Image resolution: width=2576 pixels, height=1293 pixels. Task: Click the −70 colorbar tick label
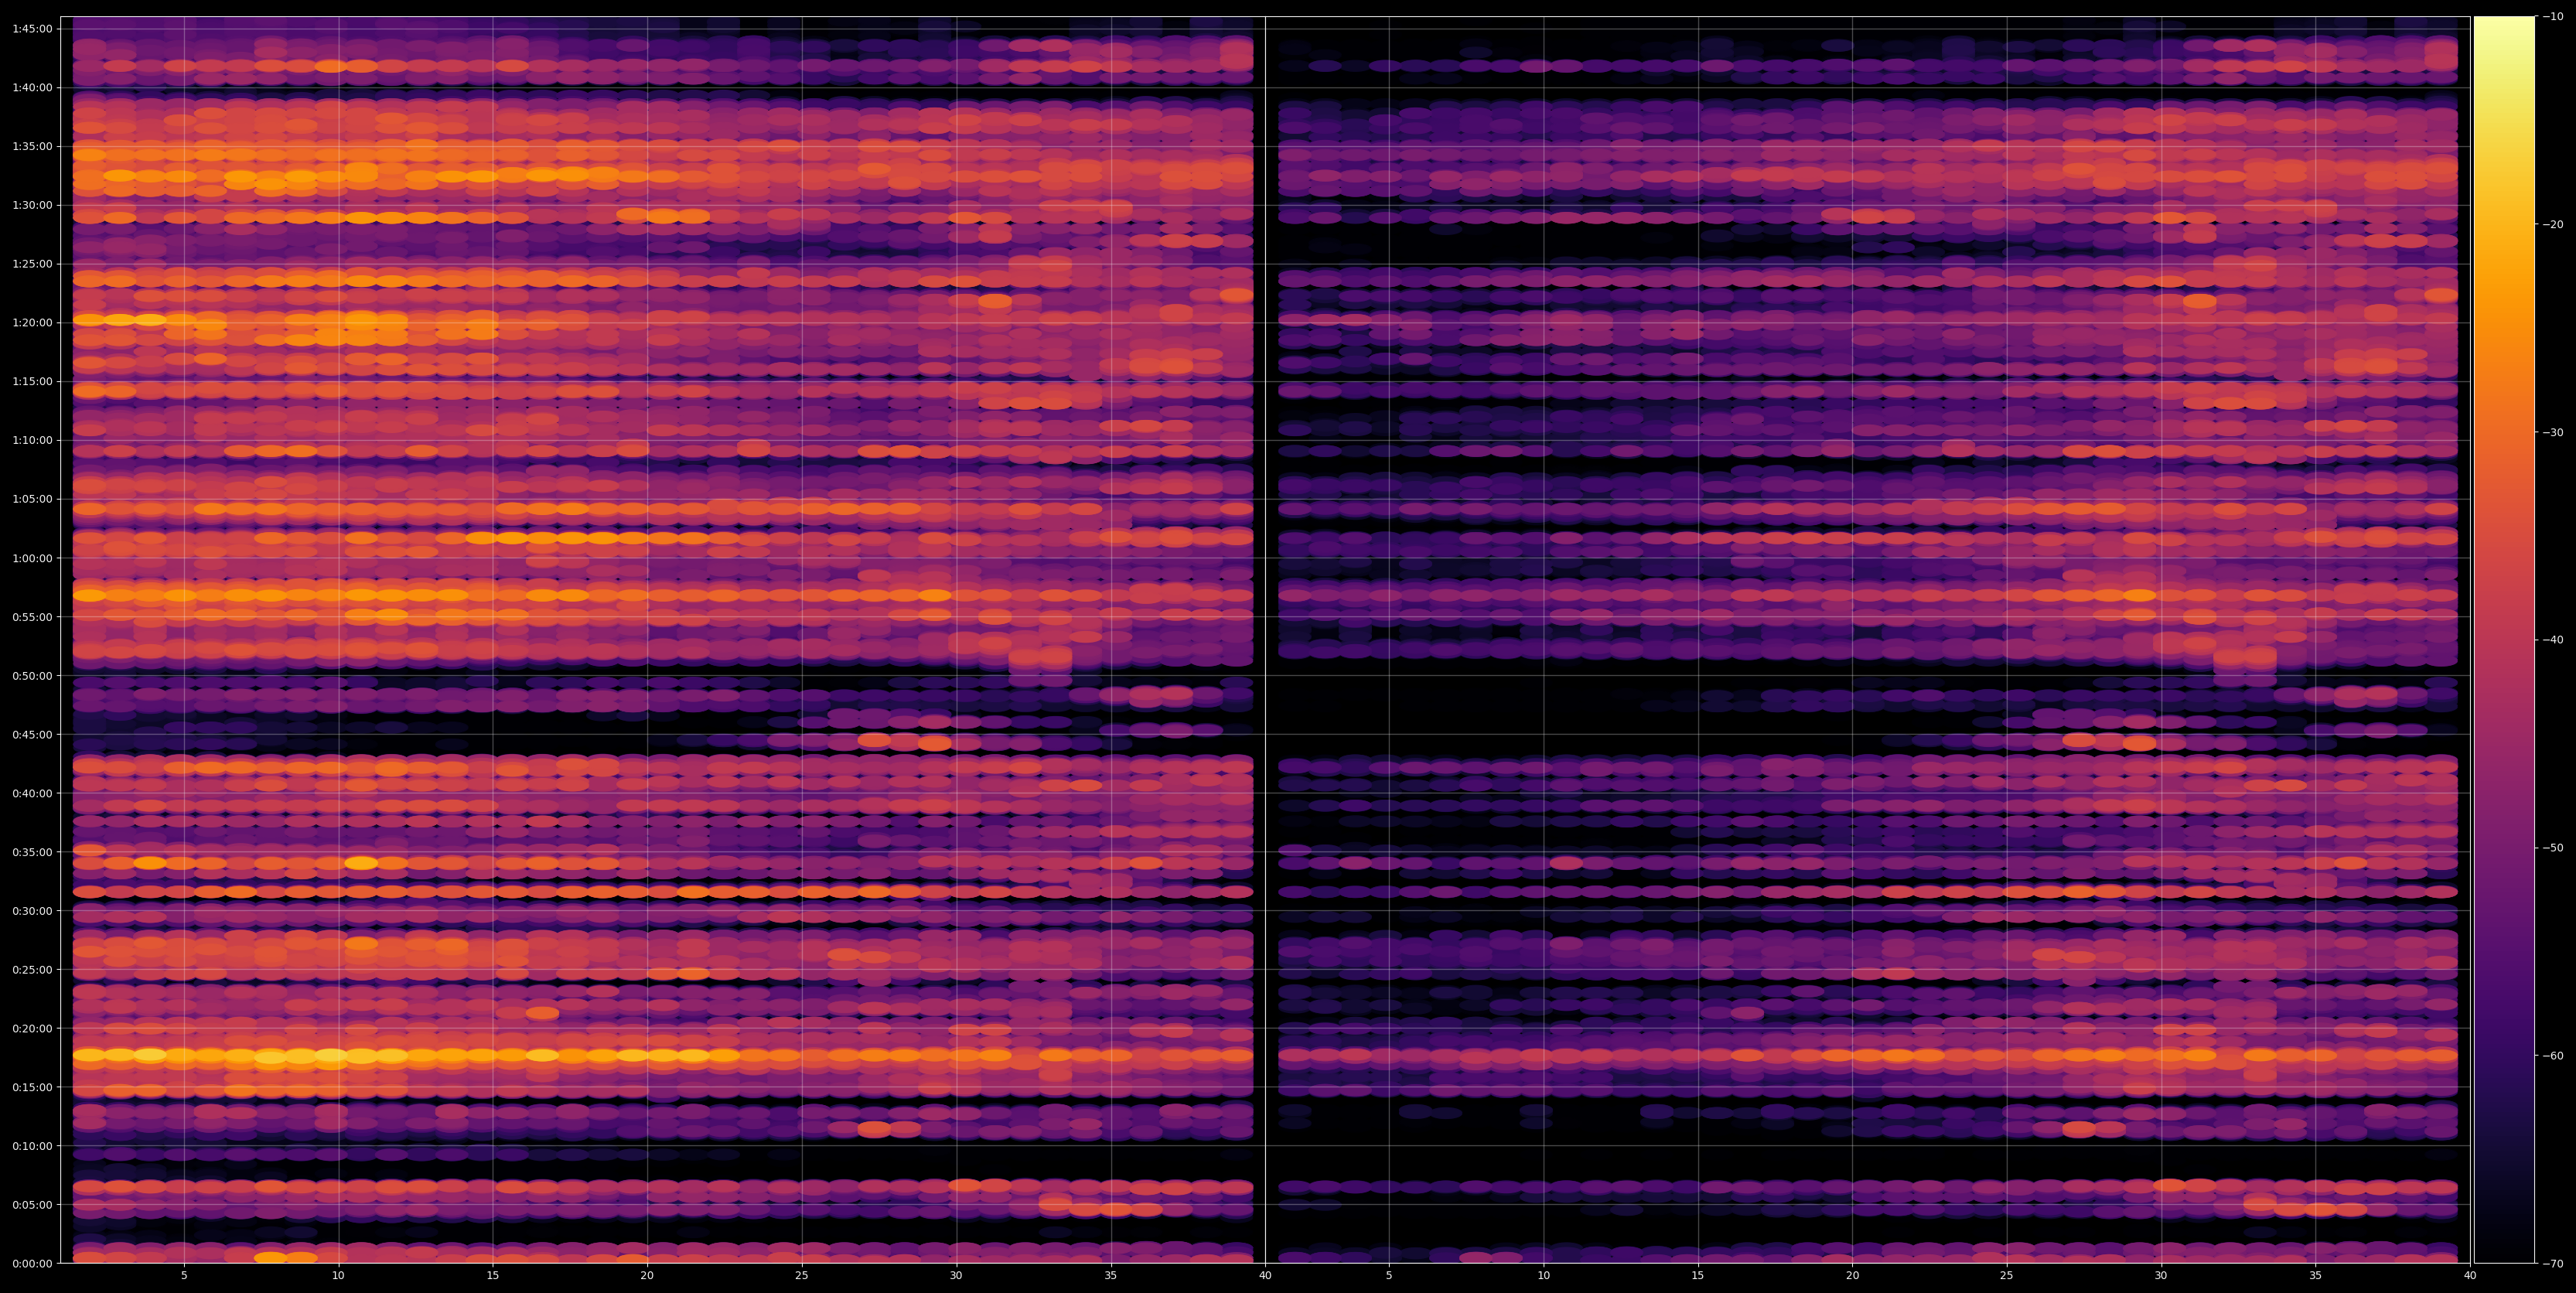[2553, 1264]
